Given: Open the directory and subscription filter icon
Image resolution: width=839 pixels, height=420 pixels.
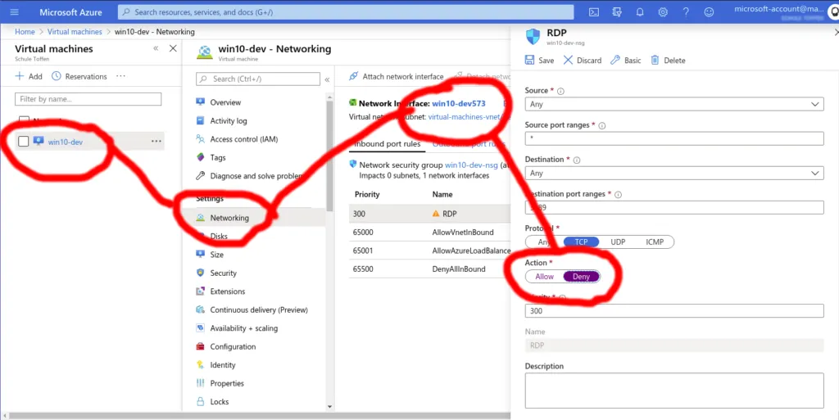Looking at the screenshot, I should tap(617, 11).
